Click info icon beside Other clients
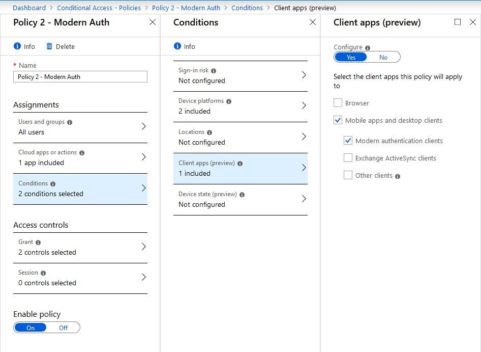 398,176
